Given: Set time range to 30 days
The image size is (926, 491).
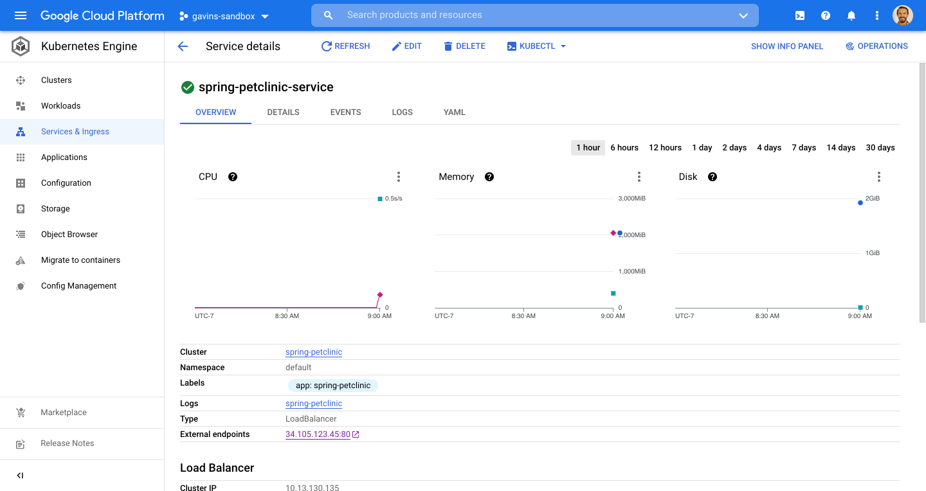Looking at the screenshot, I should point(880,148).
